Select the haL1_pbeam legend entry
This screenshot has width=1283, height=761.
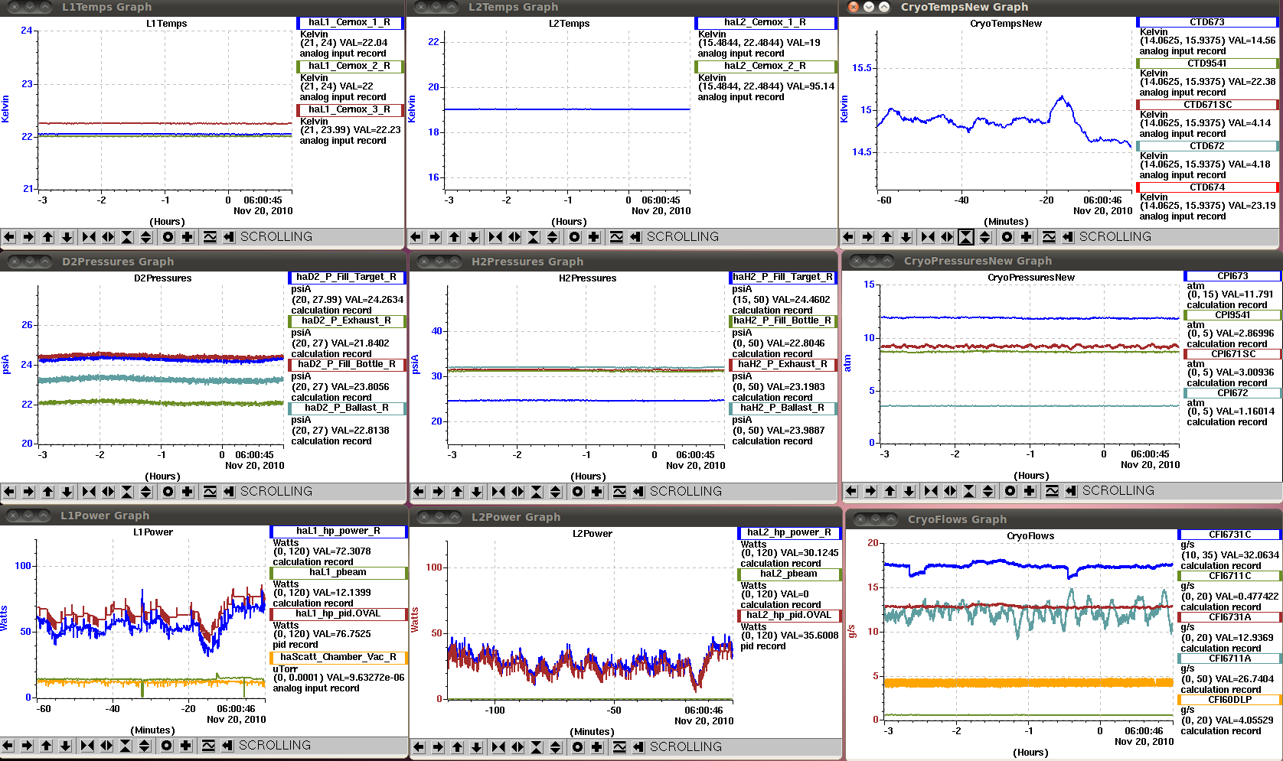click(338, 573)
